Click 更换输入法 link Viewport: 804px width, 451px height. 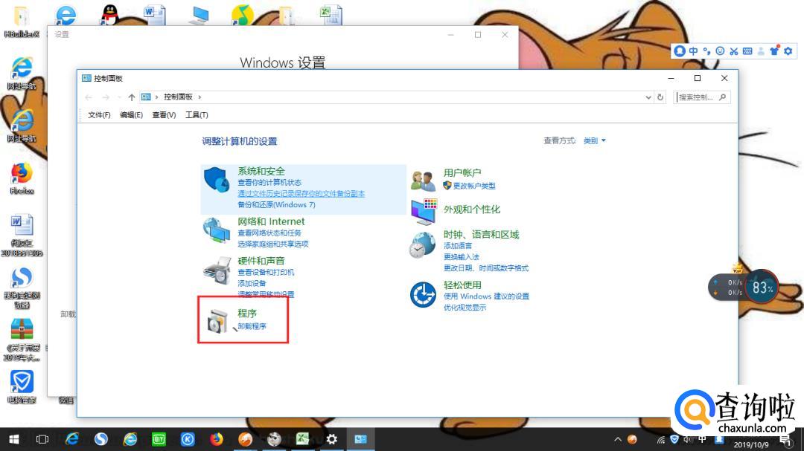pos(461,257)
